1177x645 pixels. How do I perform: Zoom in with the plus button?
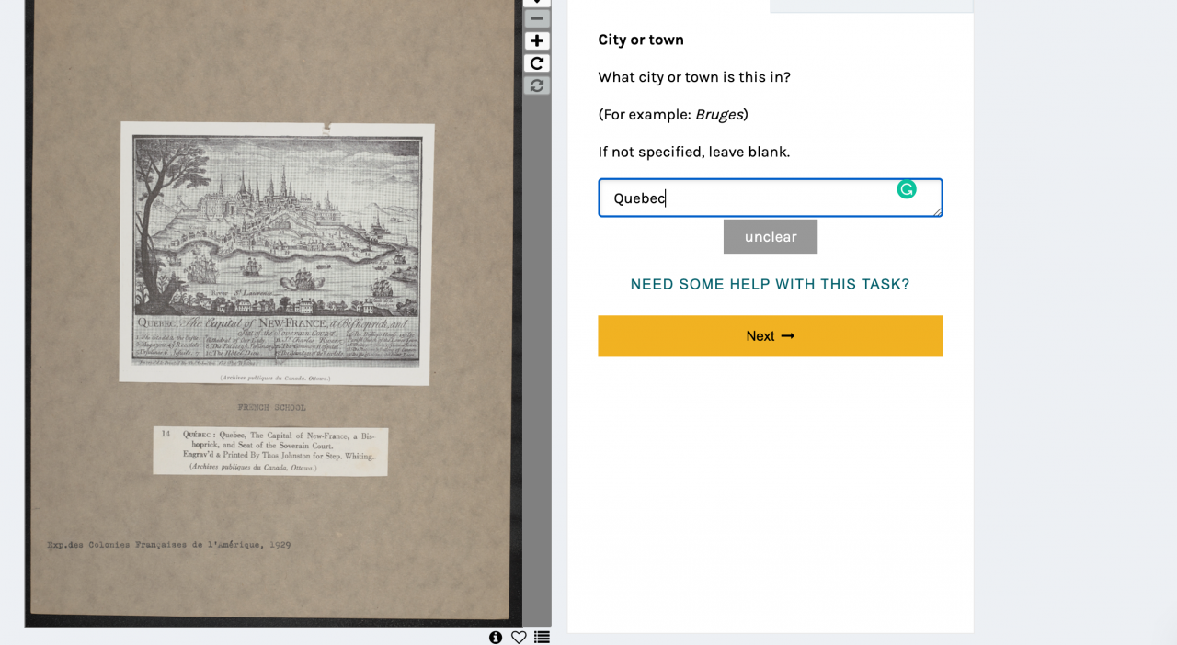537,40
